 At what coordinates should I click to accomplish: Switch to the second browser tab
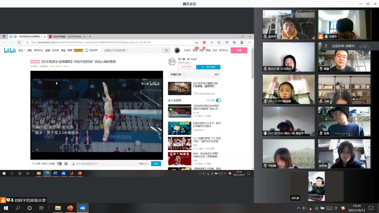pyautogui.click(x=67, y=37)
